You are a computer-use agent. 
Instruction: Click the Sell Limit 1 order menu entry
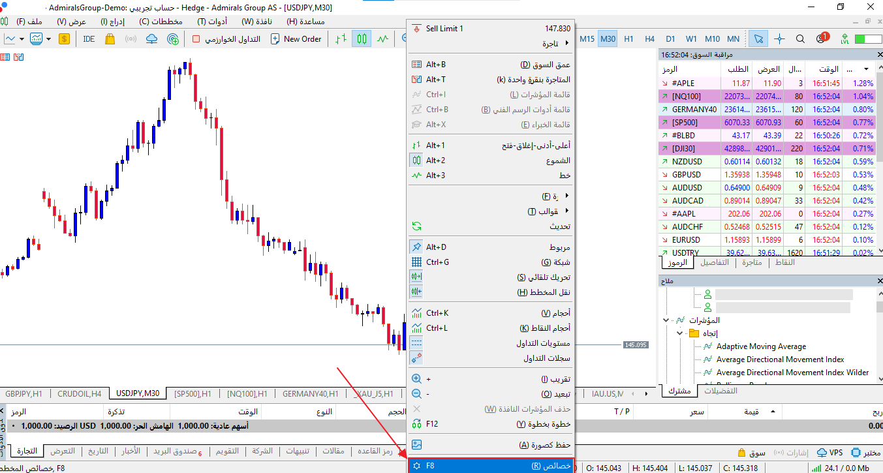coord(490,29)
